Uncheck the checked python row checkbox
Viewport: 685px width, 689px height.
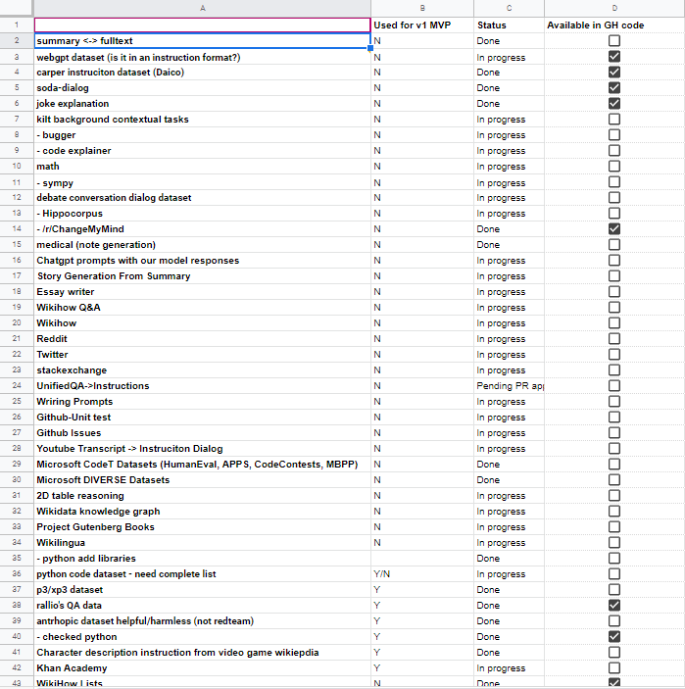click(x=613, y=636)
